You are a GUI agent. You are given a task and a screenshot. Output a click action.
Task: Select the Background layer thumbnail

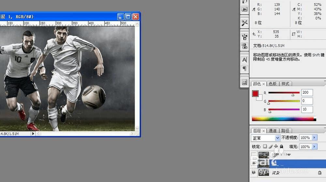(x=264, y=172)
